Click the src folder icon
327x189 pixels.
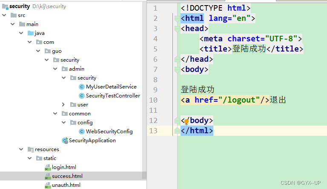point(14,15)
